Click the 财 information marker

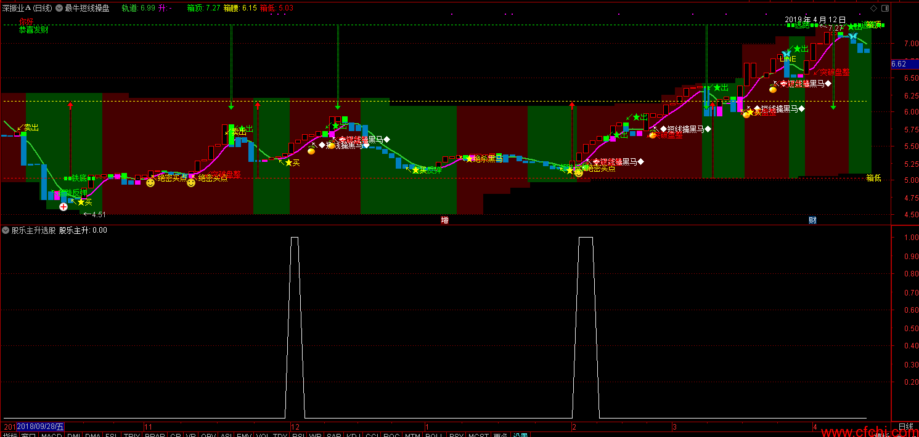812,220
